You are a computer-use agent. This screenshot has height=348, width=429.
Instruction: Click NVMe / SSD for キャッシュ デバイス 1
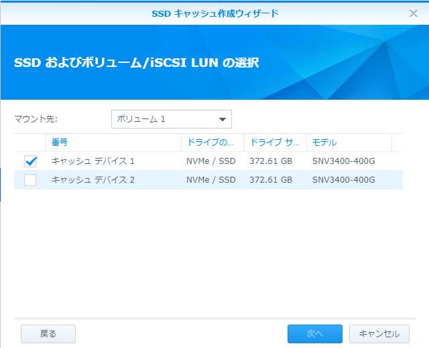click(211, 161)
